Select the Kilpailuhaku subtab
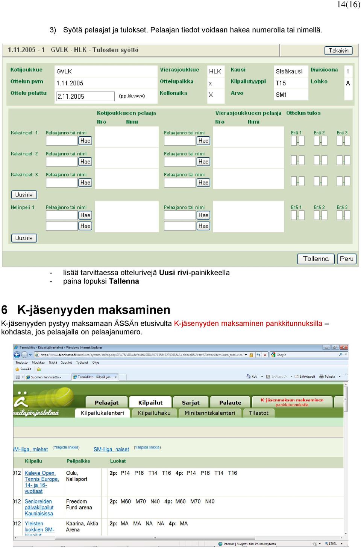 [154, 413]
